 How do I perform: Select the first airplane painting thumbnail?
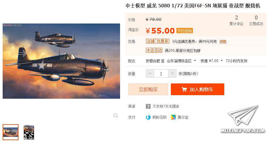[11, 132]
